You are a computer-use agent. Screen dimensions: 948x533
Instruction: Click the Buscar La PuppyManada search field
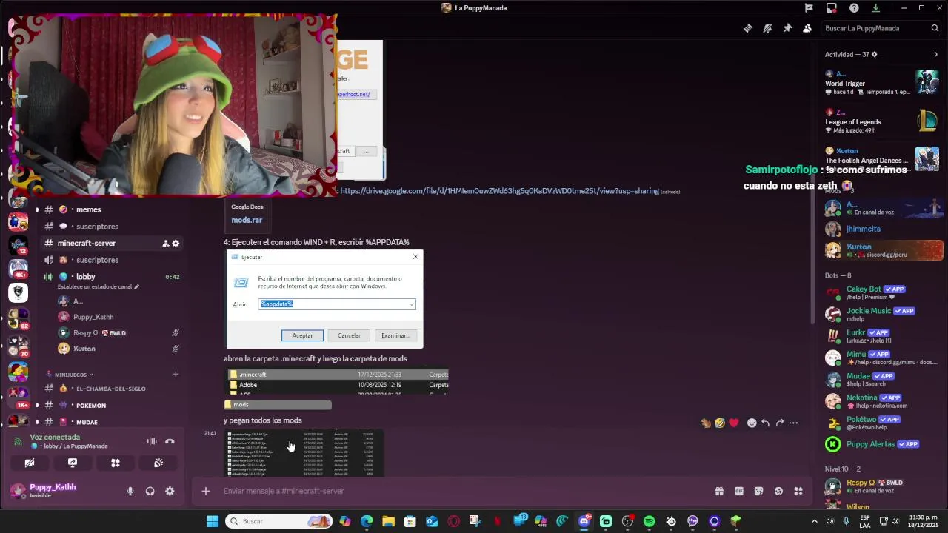click(x=881, y=28)
